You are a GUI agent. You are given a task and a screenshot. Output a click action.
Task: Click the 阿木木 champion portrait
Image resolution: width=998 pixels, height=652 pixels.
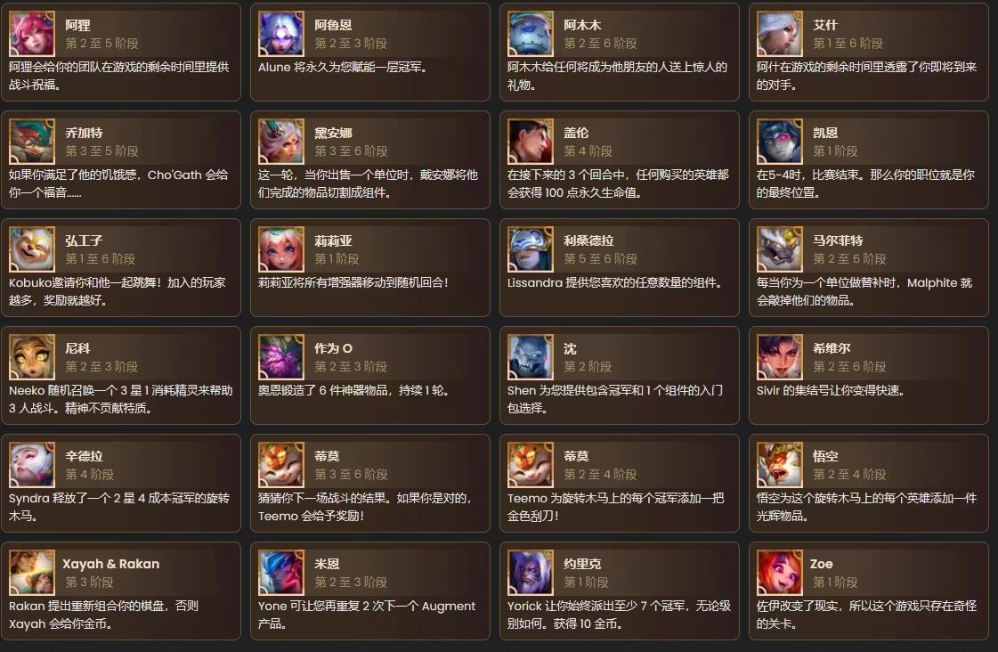[531, 34]
